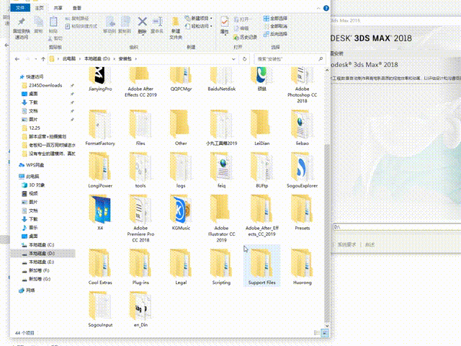Switch to the 查看 ribbon tab
The image size is (461, 346).
77,8
